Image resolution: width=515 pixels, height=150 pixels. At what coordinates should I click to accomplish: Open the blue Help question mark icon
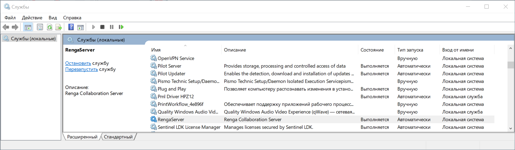tap(71, 27)
